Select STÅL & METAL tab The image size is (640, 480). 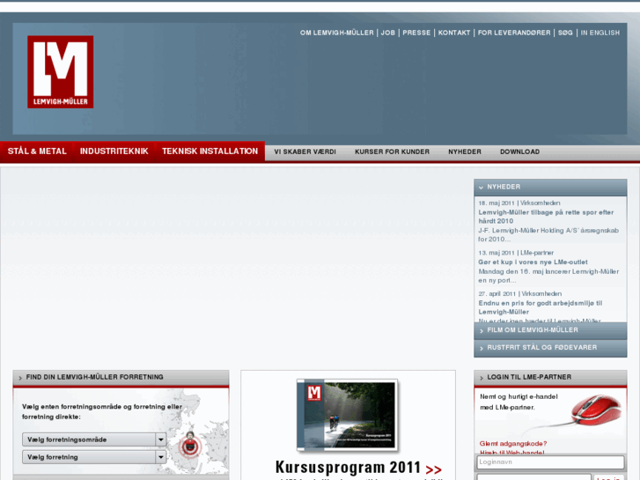(x=37, y=151)
